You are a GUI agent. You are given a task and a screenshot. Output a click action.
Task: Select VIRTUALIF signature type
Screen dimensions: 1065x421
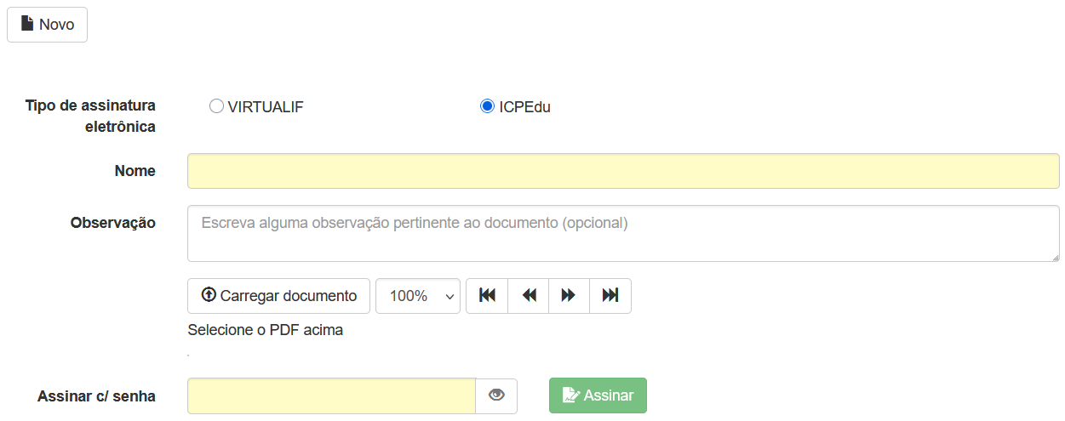click(x=216, y=106)
